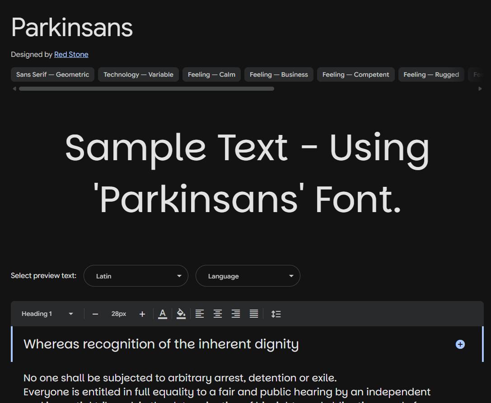Align text left
491x403 pixels.
[x=200, y=314]
